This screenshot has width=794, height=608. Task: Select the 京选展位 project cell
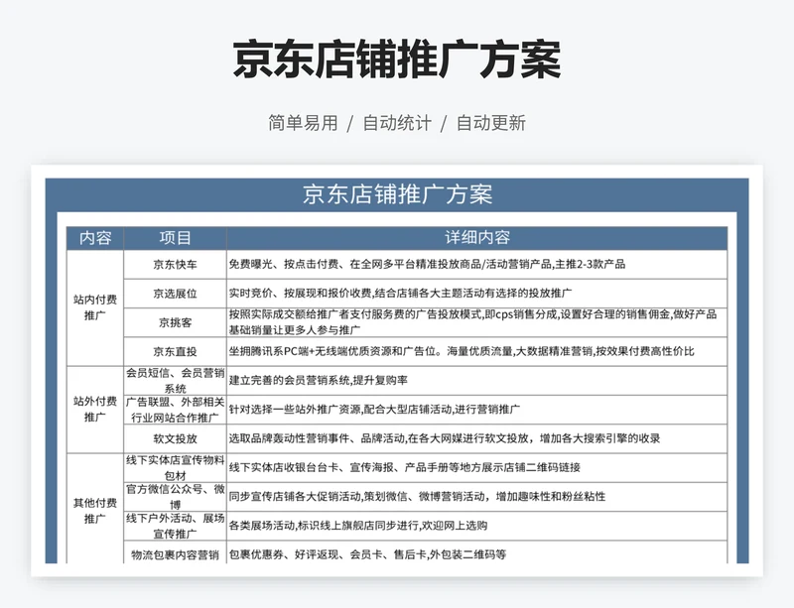pos(176,294)
